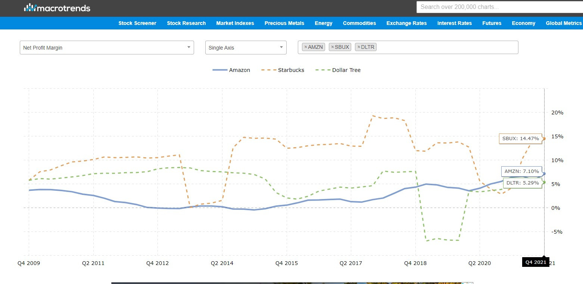This screenshot has width=583, height=284.
Task: Open the Net Profit Margin dropdown
Action: pos(107,47)
